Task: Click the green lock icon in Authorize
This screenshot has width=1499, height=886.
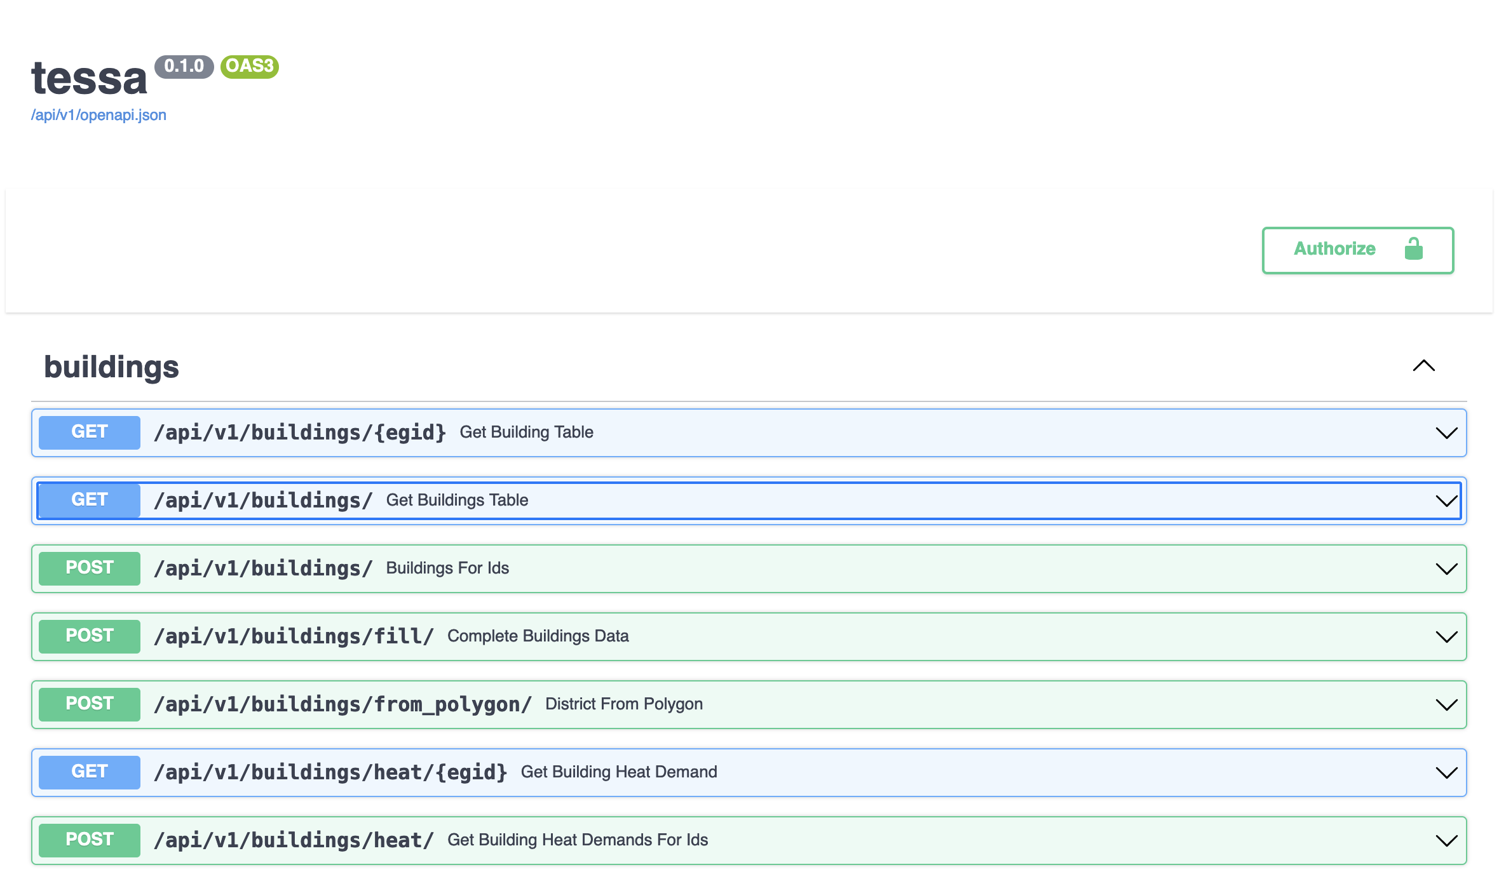Action: tap(1413, 248)
